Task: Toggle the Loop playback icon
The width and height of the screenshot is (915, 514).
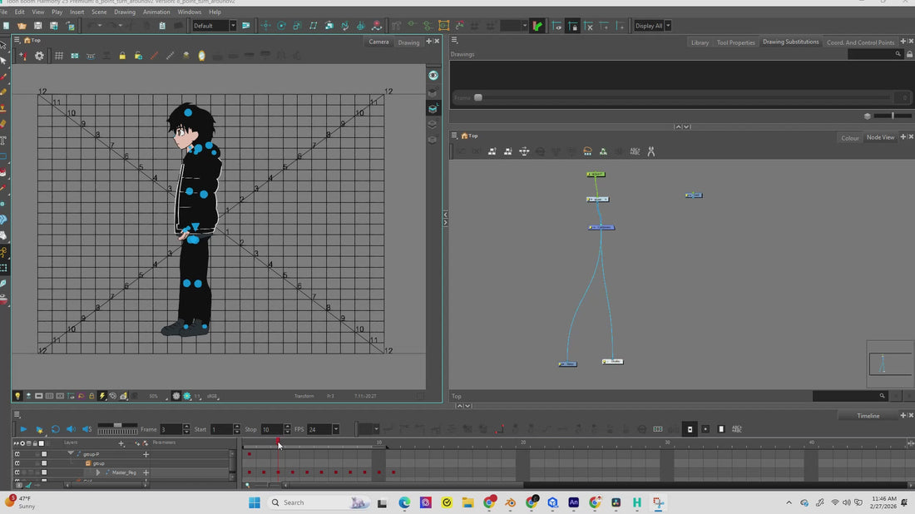Action: pos(55,429)
